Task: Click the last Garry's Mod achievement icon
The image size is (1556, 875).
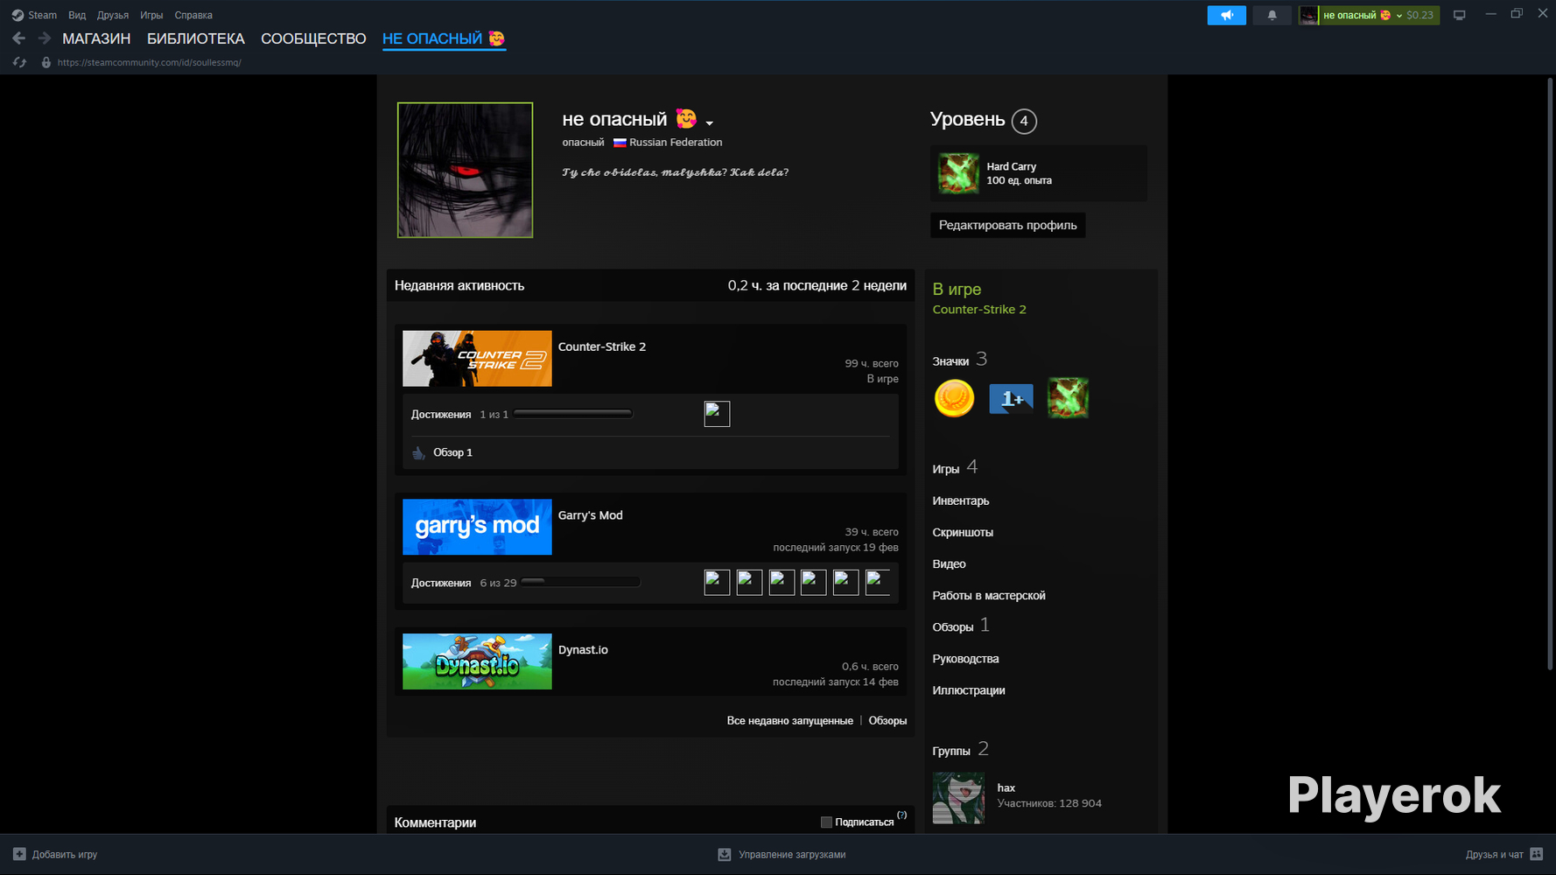Action: pos(878,583)
